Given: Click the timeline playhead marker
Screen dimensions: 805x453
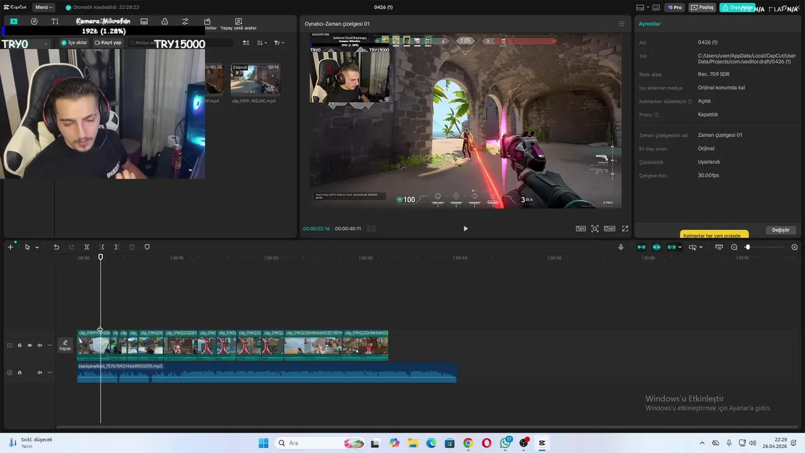Looking at the screenshot, I should (101, 257).
